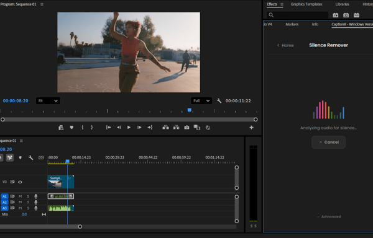Click the 00:00:08:20 playhead timecode

(16, 101)
